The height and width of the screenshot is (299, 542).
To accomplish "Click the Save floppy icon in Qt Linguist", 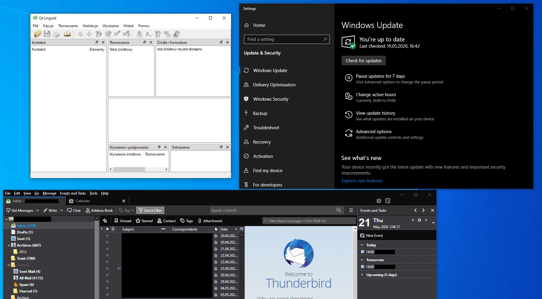I will point(47,34).
